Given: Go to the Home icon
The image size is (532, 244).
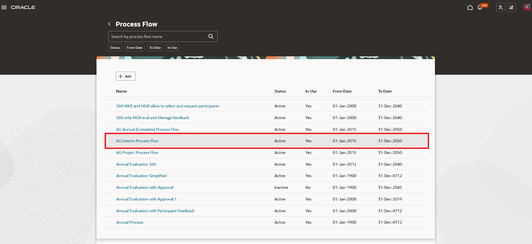Looking at the screenshot, I should pyautogui.click(x=470, y=7).
